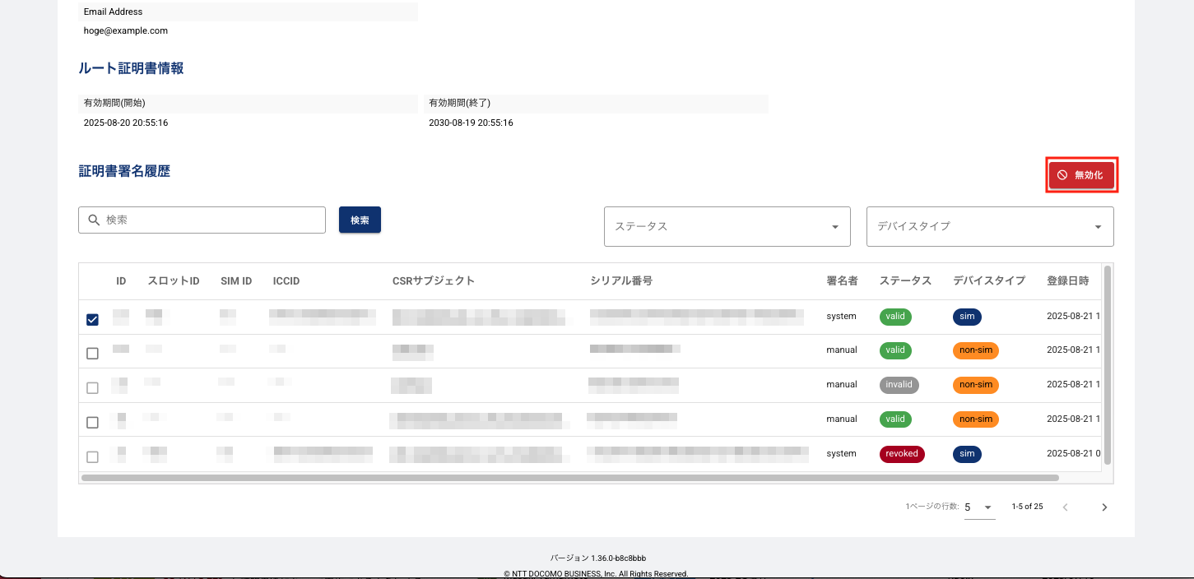
Task: Click the 登録日時 column header
Action: click(x=1067, y=281)
